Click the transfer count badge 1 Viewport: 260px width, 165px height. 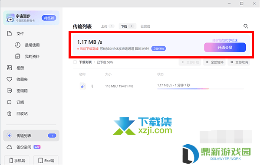coord(52,136)
